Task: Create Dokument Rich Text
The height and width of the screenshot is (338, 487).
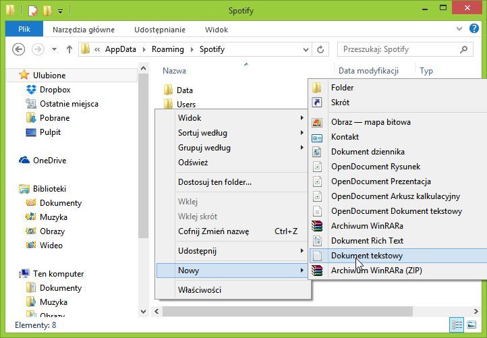Action: pyautogui.click(x=399, y=241)
